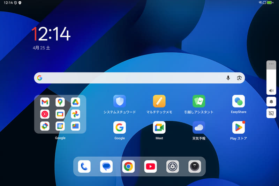Open EasyShare app
The height and width of the screenshot is (186, 279).
[239, 101]
